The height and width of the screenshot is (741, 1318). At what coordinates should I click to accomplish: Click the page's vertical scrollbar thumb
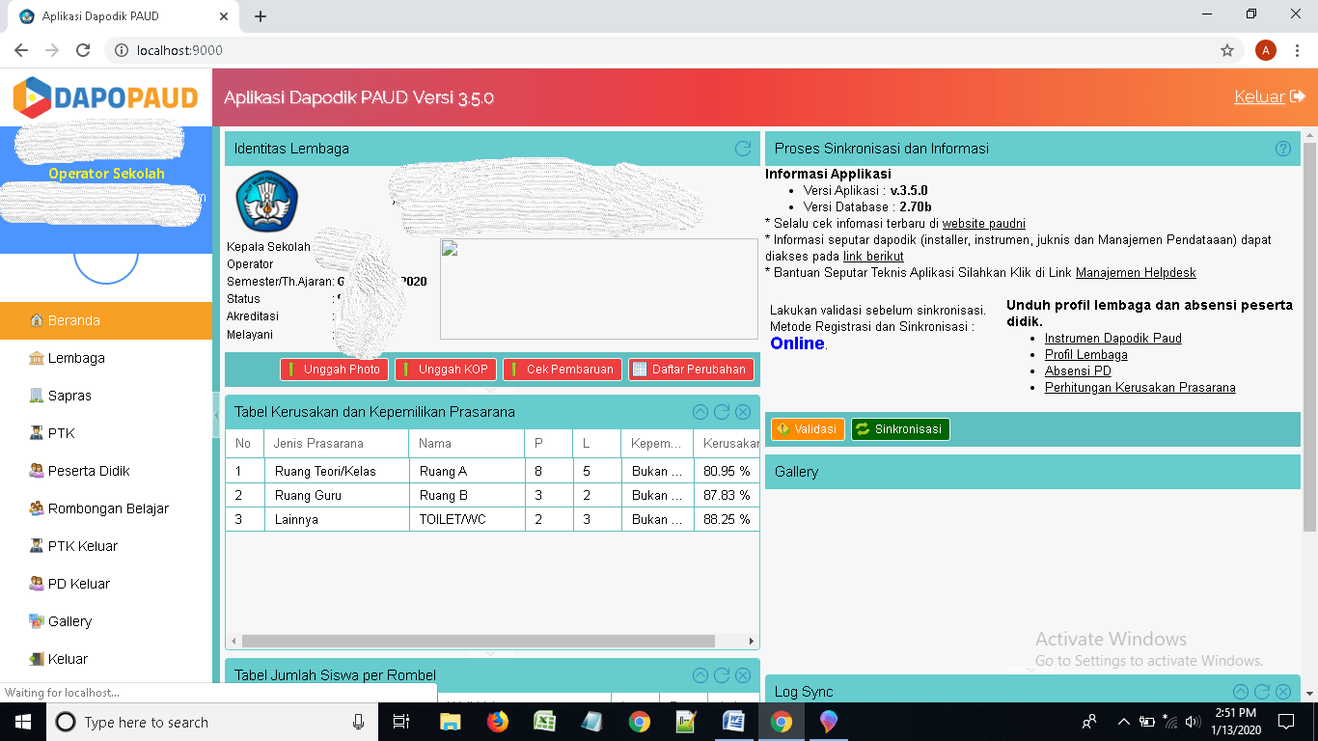[x=1309, y=337]
